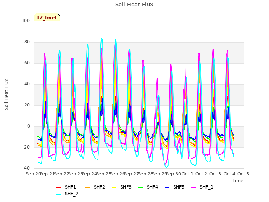Click the yellow SHF3 legend swatch
This screenshot has height=202, width=269.
pos(114,188)
